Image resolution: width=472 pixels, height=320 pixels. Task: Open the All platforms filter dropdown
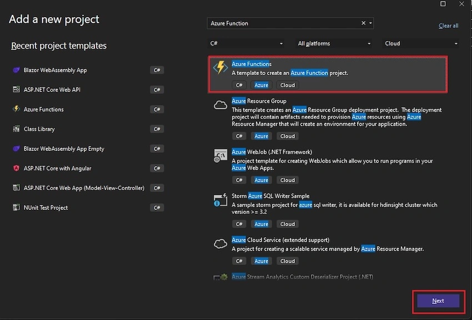pyautogui.click(x=333, y=43)
